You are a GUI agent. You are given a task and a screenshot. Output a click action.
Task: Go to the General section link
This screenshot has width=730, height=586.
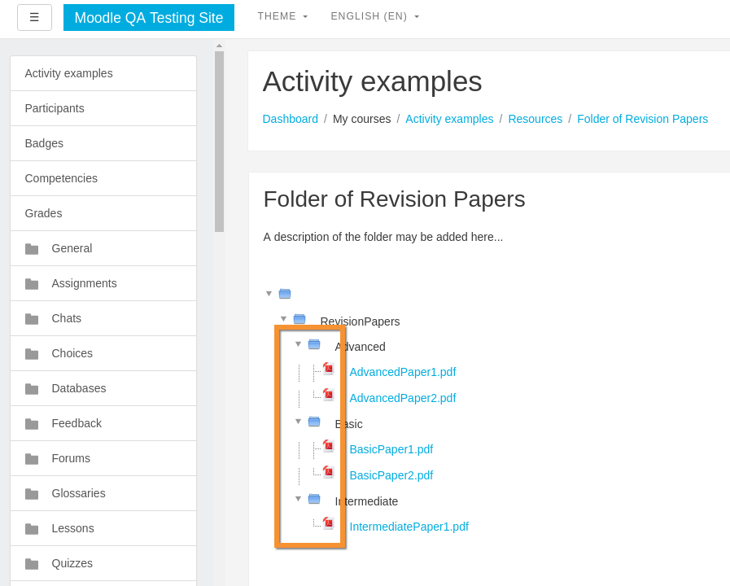click(x=72, y=248)
